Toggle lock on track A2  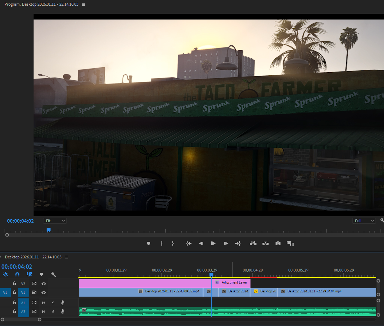[x=14, y=311]
